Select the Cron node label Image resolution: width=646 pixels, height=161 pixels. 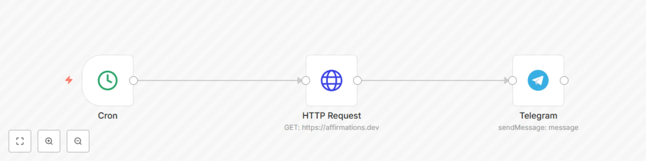click(x=108, y=116)
